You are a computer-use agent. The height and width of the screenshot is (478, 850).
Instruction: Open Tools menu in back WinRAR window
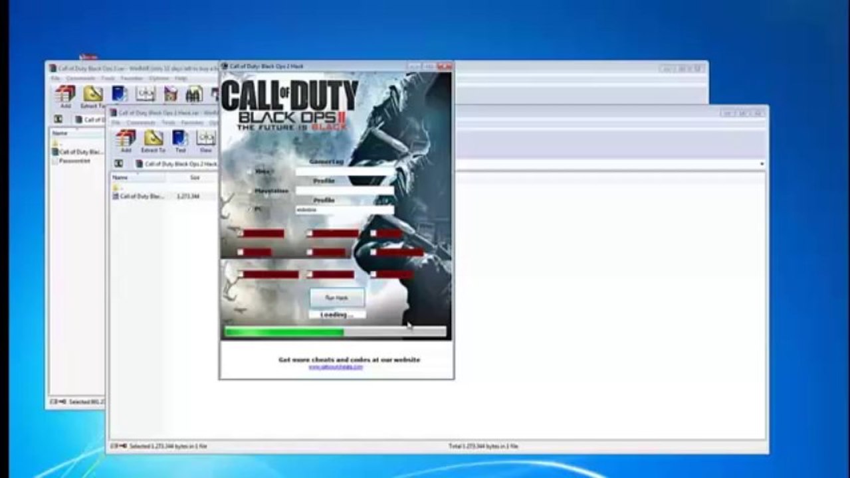point(108,78)
